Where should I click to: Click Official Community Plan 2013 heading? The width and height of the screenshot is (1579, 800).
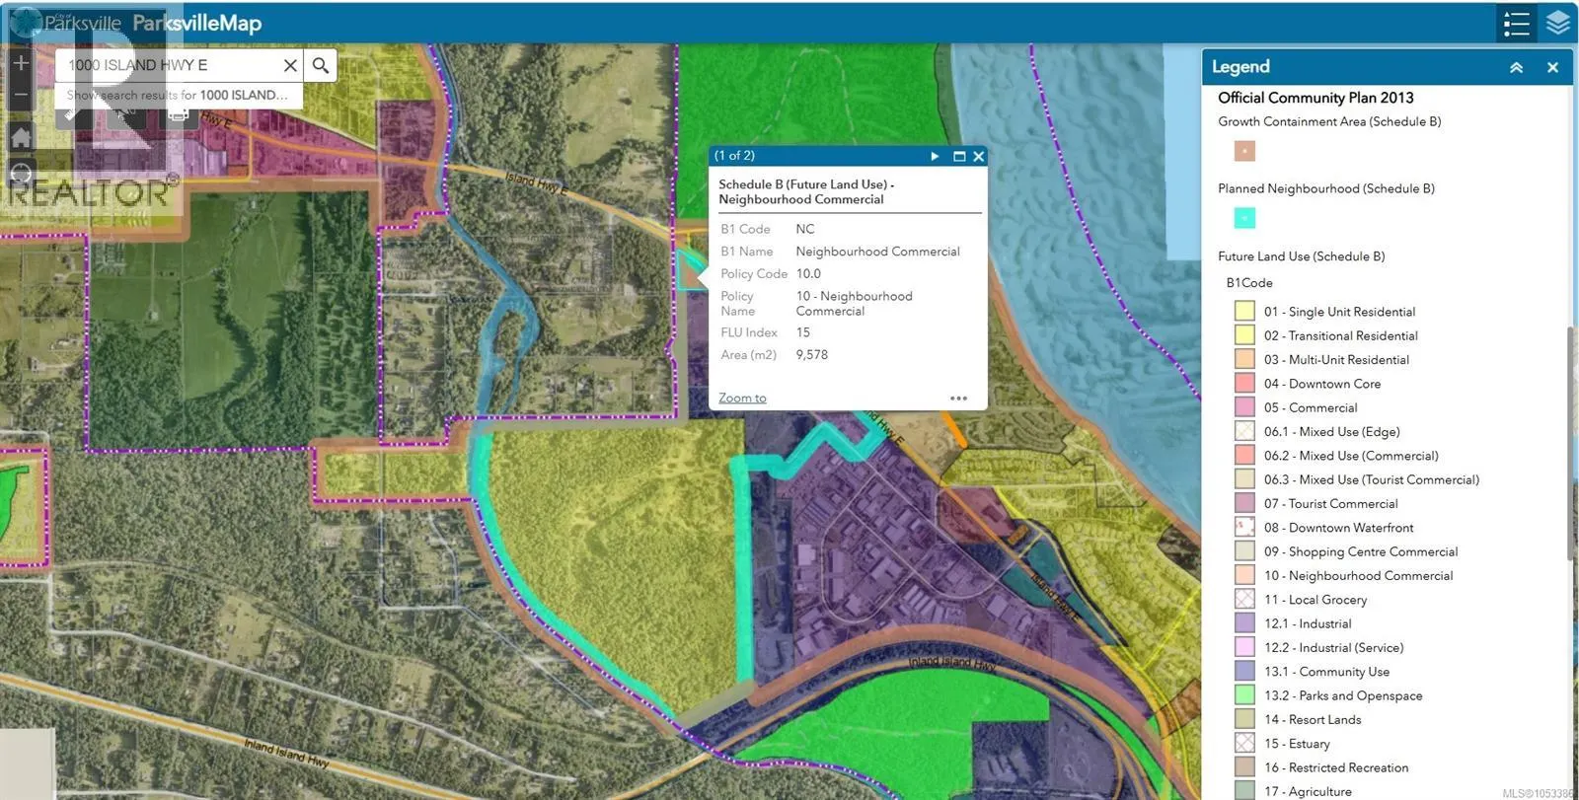coord(1316,98)
